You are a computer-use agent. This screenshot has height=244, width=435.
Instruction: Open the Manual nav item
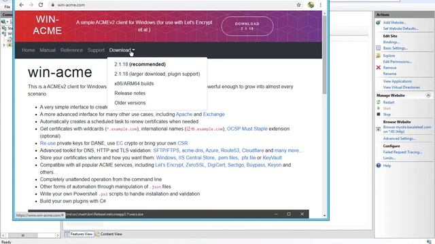[x=48, y=50]
